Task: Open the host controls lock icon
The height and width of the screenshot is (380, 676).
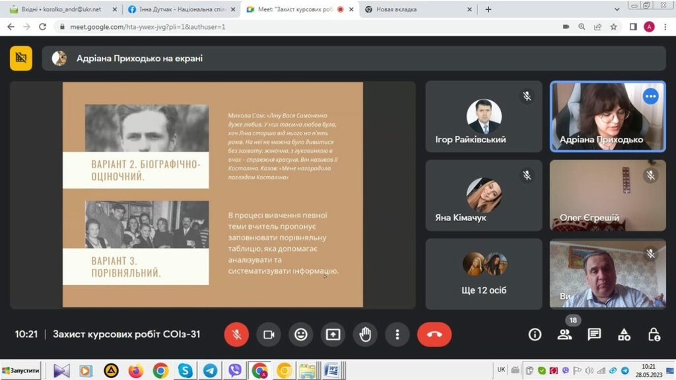Action: point(654,334)
